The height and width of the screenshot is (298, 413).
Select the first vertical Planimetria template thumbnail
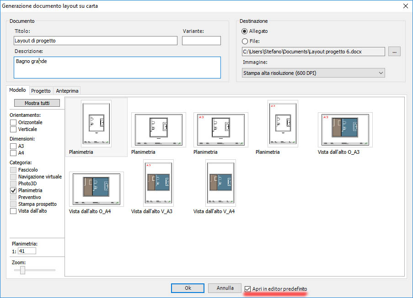(96, 124)
